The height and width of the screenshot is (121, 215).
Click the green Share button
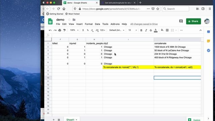193,21
